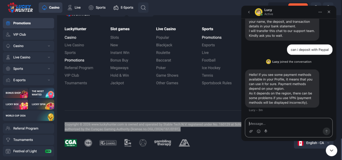Image resolution: width=342 pixels, height=160 pixels.
Task: Open The Most Wanted tile
Action: tap(42, 93)
